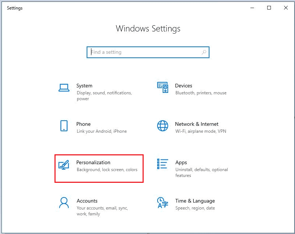Open the Accounts title text
295x234 pixels.
[87, 201]
